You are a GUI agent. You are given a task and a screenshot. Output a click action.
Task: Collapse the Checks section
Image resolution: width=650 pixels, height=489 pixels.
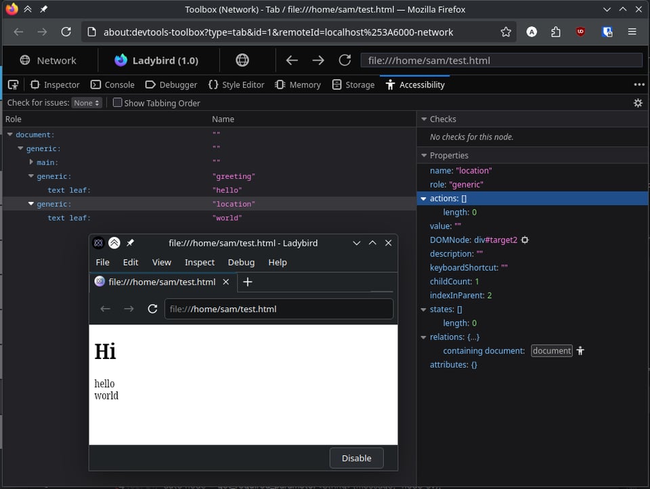(x=424, y=119)
